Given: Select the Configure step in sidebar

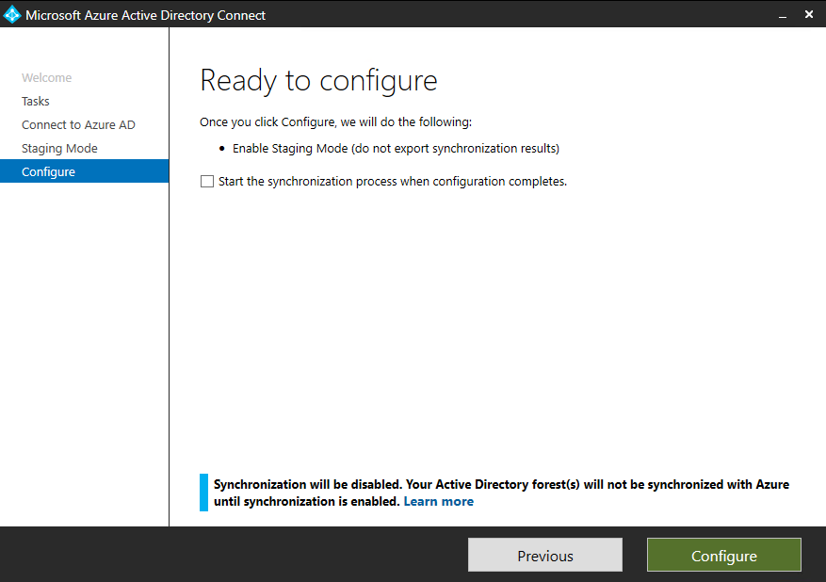Looking at the screenshot, I should tap(84, 171).
